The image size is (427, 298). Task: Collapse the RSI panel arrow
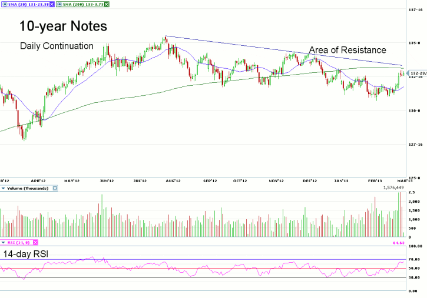point(2,242)
